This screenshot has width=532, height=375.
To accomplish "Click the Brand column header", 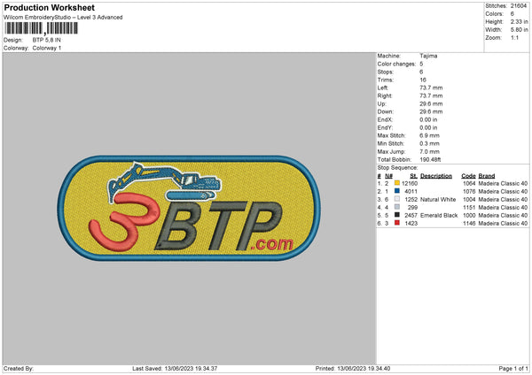I will [x=487, y=176].
